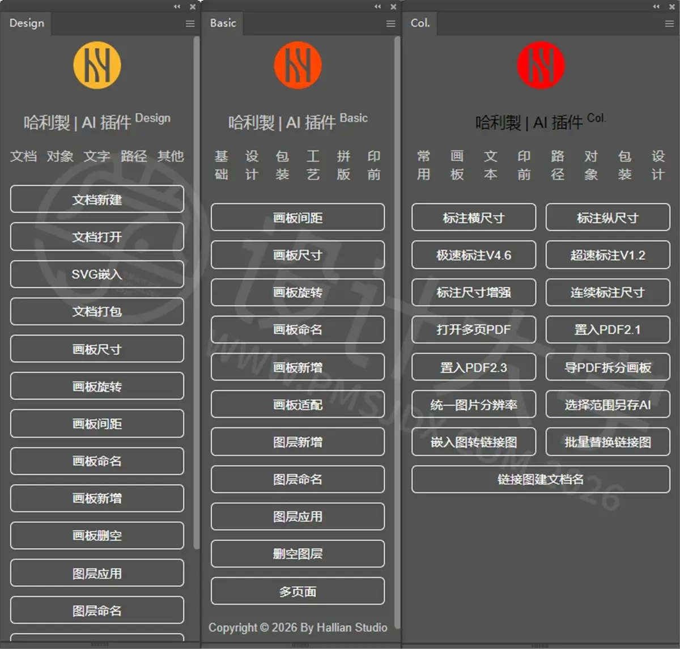
Task: Click the 统一图片分辨率 button
Action: coord(474,405)
